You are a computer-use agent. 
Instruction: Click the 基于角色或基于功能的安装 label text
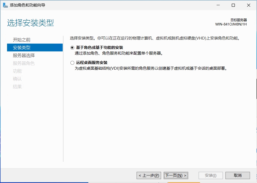100,48
